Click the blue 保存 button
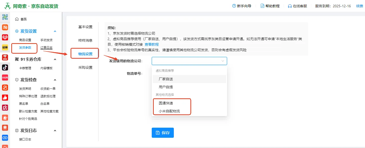 coord(163,133)
